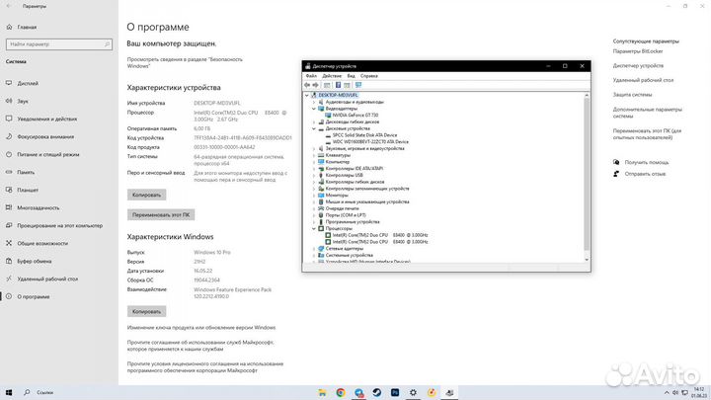The image size is (711, 400).
Task: Click the Главная home icon
Action: click(27, 27)
